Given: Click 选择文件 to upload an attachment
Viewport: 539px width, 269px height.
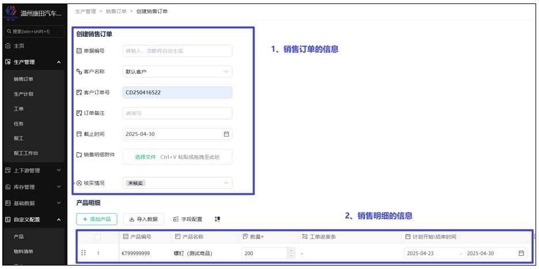Looking at the screenshot, I should pos(145,157).
